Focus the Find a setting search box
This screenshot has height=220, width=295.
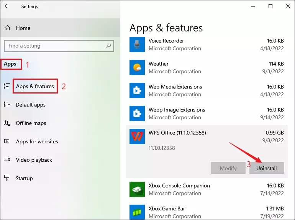(59, 46)
